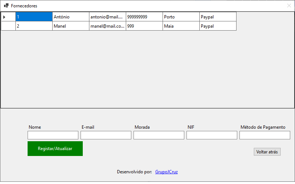Click the 999999999 NIF cell
This screenshot has height=184, width=295.
pos(144,17)
